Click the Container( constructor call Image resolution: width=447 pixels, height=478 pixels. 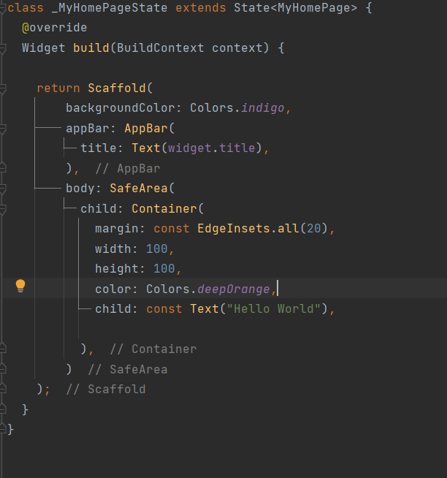pyautogui.click(x=167, y=209)
